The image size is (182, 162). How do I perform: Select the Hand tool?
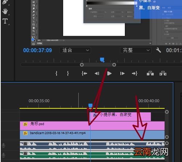[5, 11]
